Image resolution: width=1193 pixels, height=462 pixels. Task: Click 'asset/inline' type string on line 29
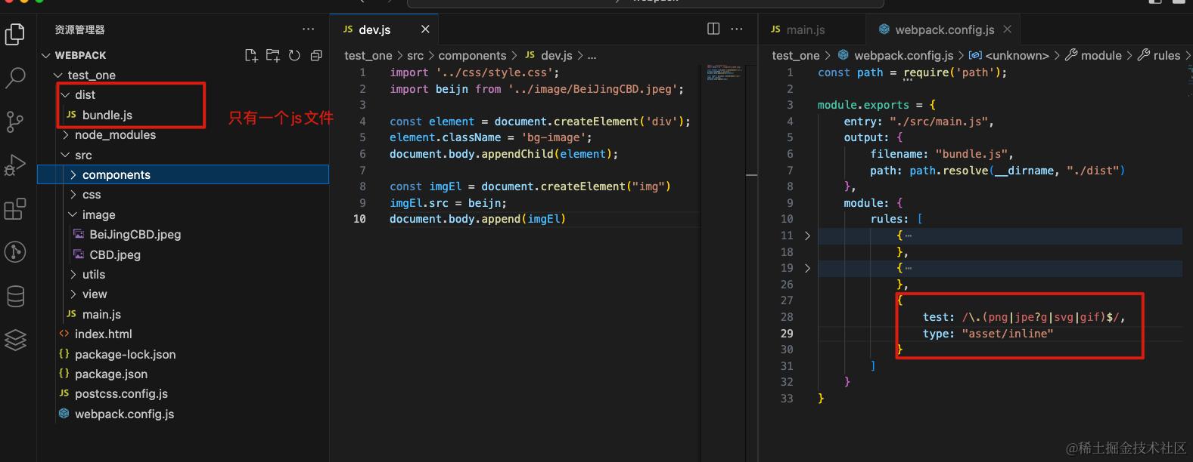point(1007,333)
